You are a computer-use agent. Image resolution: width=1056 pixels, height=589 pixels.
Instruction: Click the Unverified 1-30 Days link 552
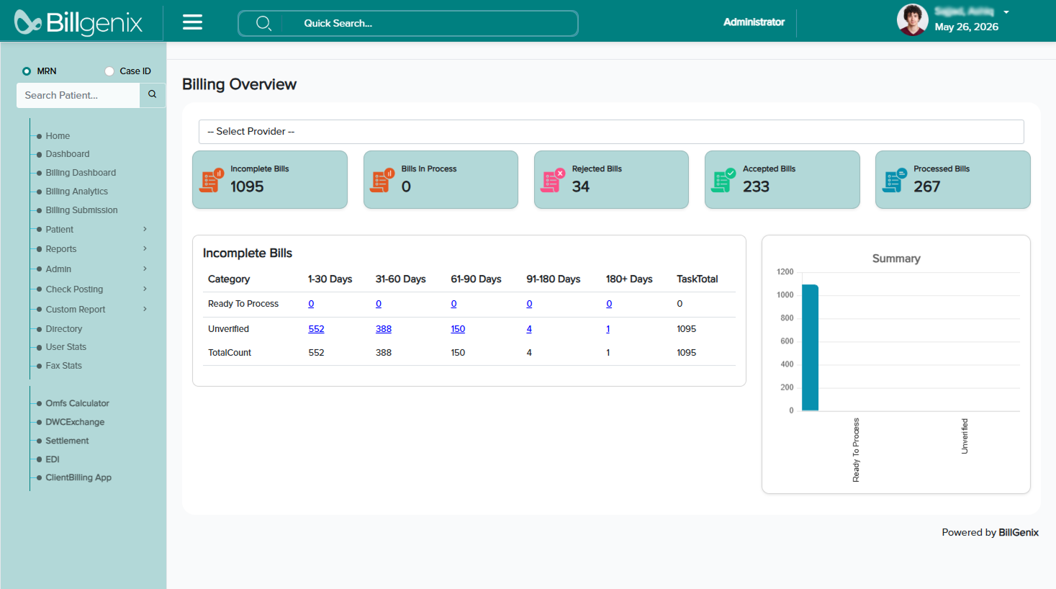pyautogui.click(x=316, y=329)
